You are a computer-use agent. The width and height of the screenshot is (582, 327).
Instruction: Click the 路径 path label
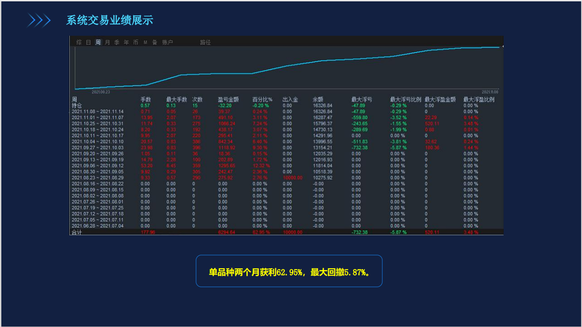(x=205, y=43)
